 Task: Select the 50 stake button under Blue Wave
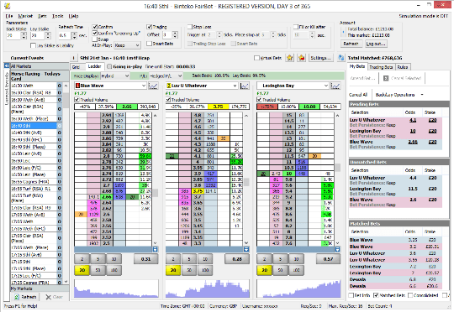pyautogui.click(x=98, y=270)
